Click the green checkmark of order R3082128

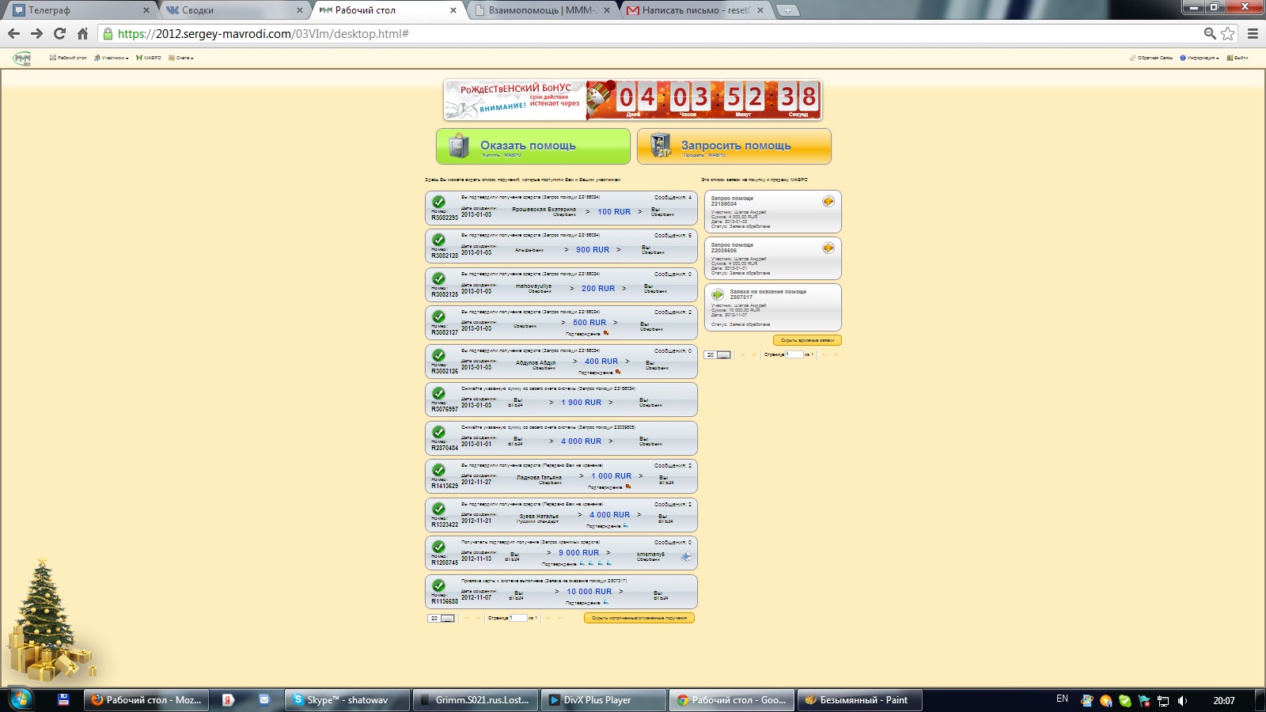click(438, 240)
